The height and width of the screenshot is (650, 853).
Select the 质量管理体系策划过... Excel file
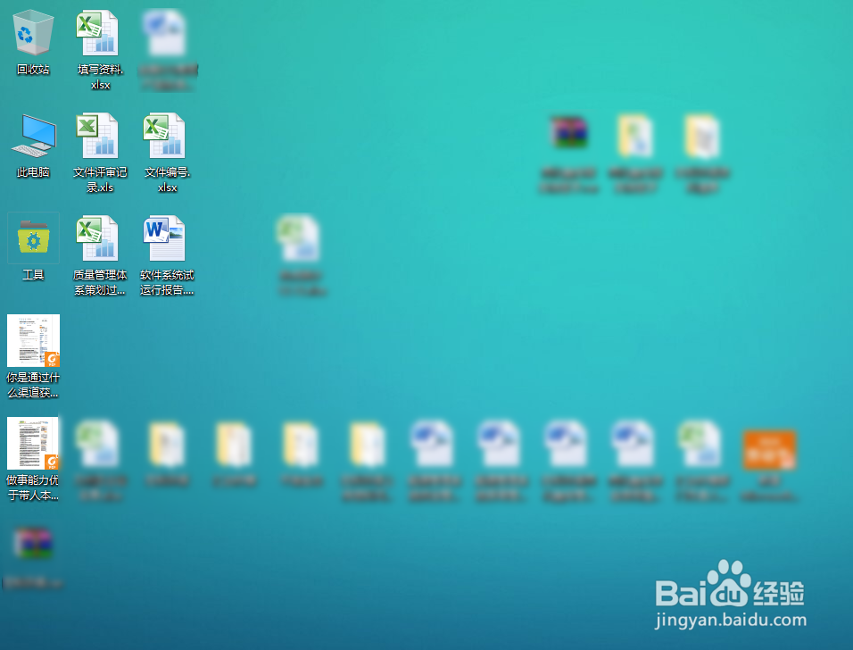coord(98,238)
